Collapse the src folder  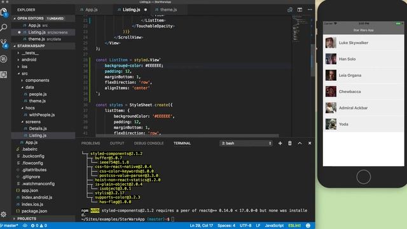(x=43, y=74)
